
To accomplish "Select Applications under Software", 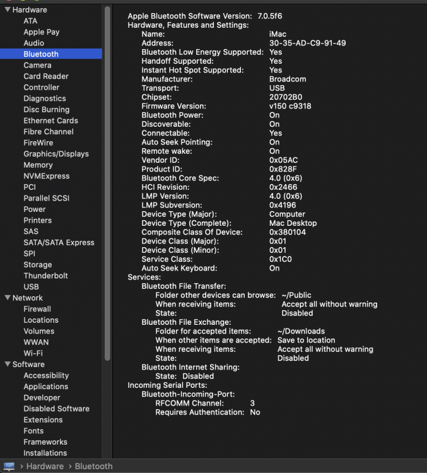I will (x=46, y=387).
